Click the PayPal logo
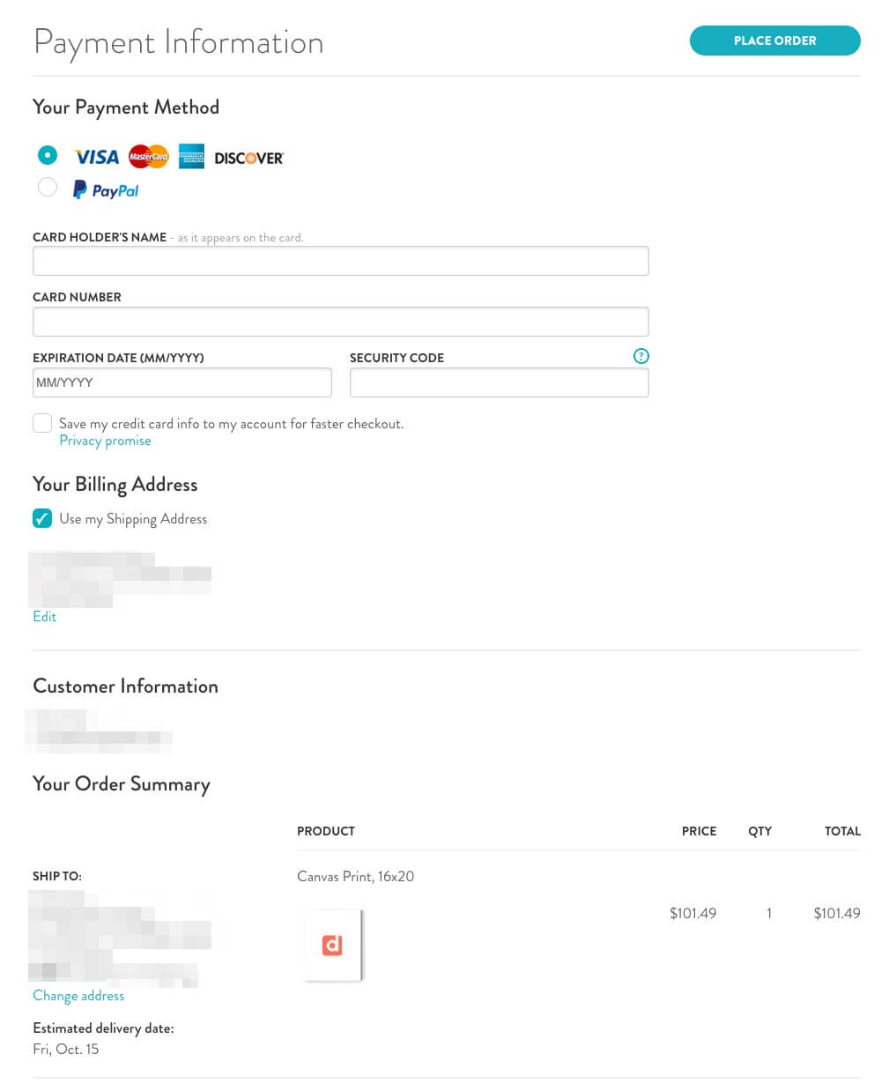The image size is (889, 1091). pyautogui.click(x=105, y=189)
